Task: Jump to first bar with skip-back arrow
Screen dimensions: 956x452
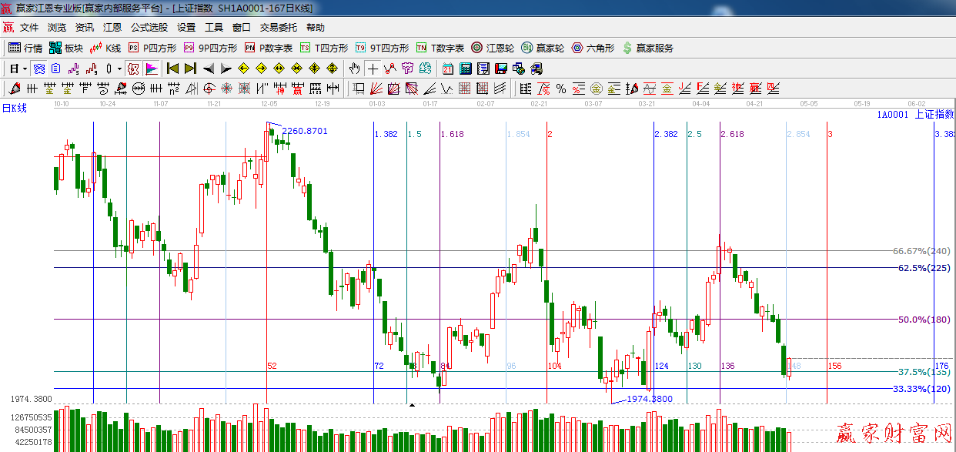Action: pyautogui.click(x=172, y=69)
